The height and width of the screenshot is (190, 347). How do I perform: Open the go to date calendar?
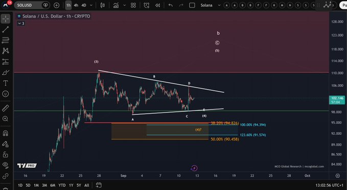[99, 185]
